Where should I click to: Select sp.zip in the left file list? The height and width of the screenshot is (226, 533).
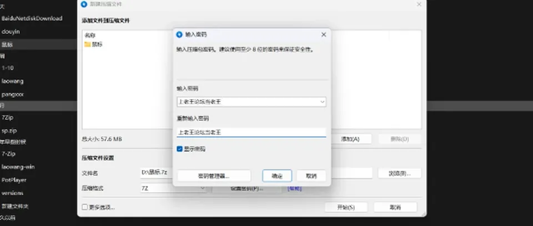click(9, 131)
